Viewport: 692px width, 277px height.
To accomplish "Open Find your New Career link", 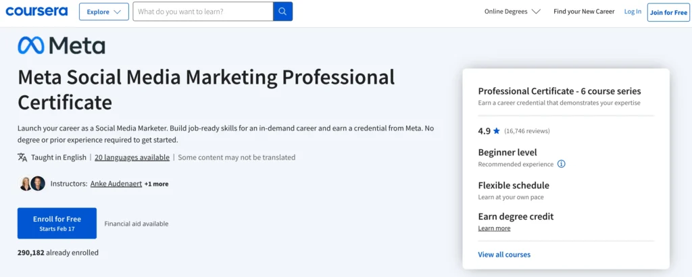I will 584,11.
